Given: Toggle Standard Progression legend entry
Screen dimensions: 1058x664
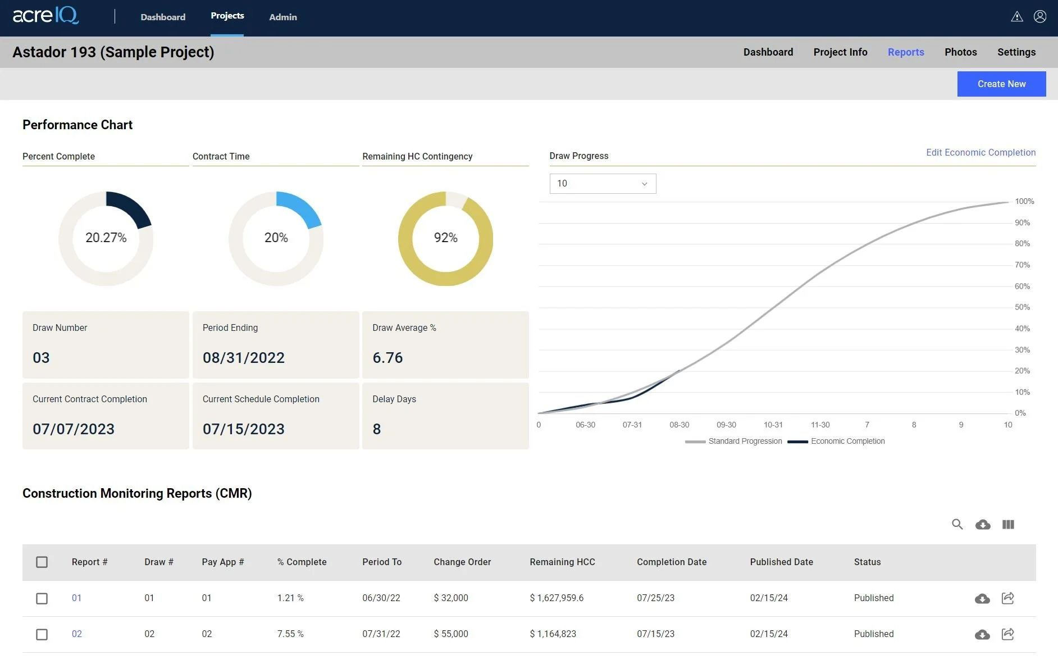Looking at the screenshot, I should click(733, 442).
